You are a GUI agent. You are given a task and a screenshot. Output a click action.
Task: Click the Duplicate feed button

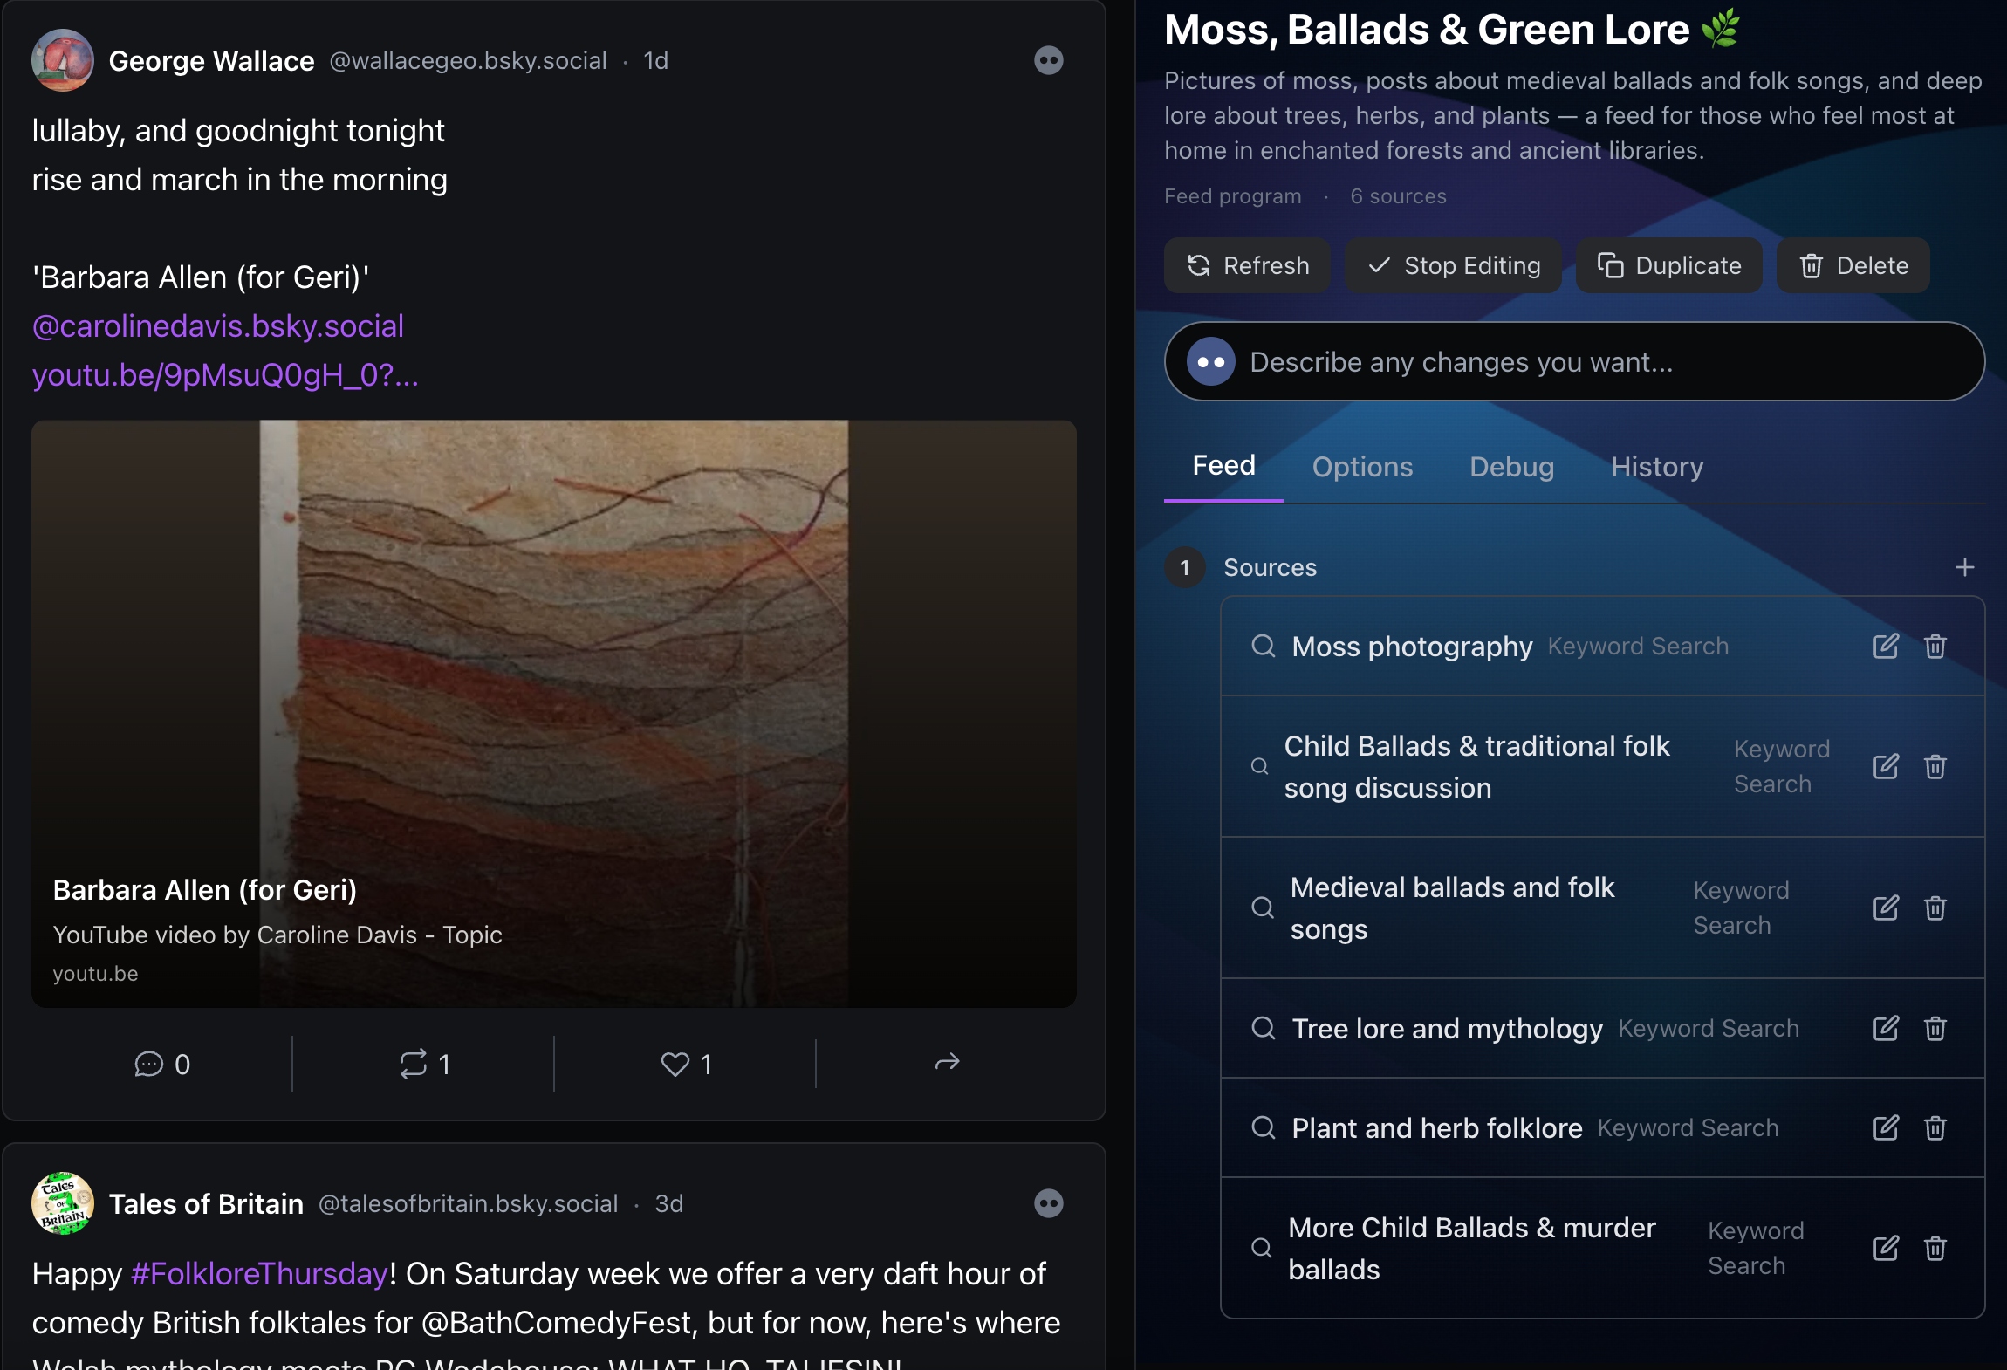point(1668,265)
